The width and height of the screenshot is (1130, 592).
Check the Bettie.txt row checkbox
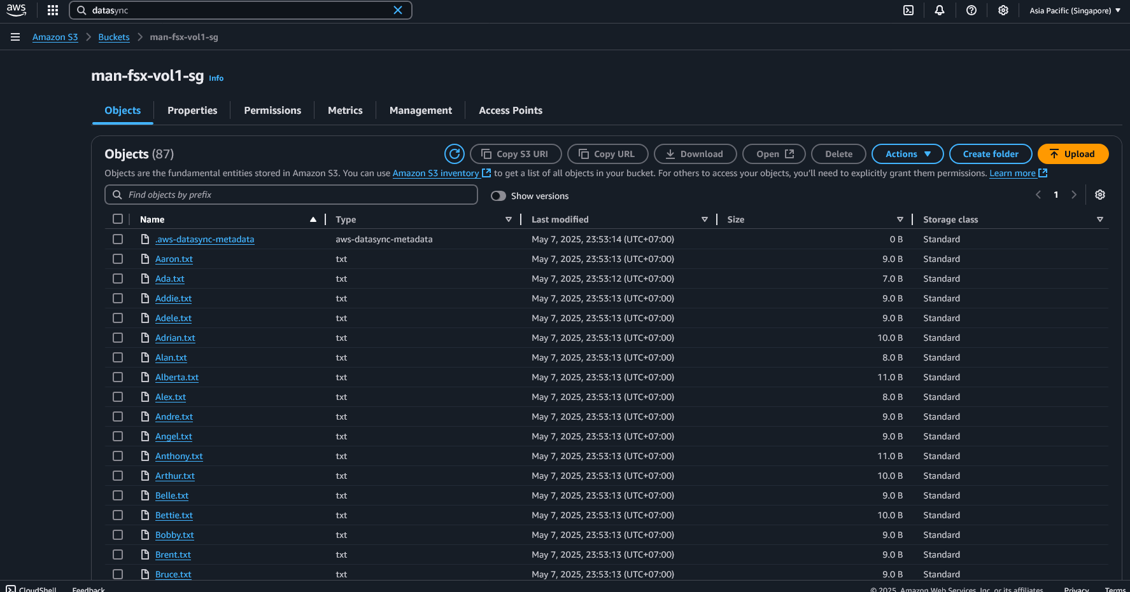click(x=118, y=515)
